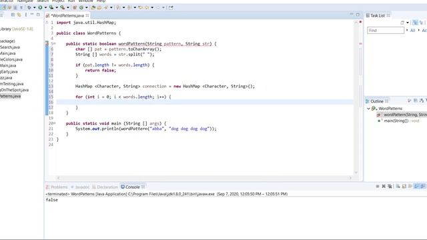Toggle Link with Editor in Package Explorer
The height and width of the screenshot is (240, 427).
pos(19,15)
